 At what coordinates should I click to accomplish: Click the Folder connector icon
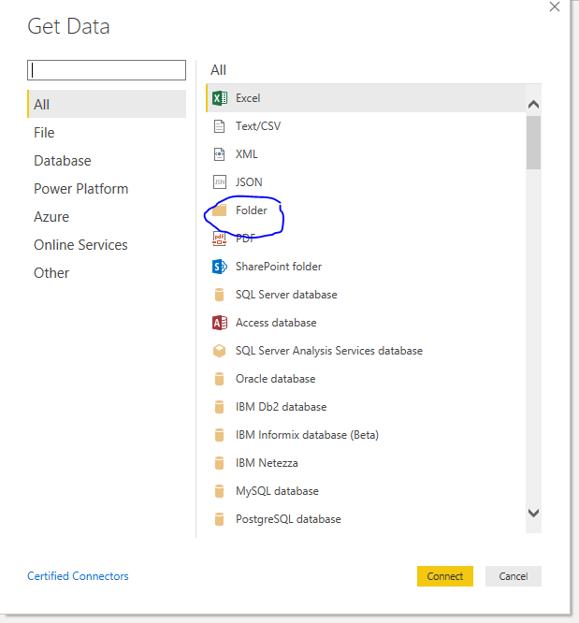coord(219,210)
